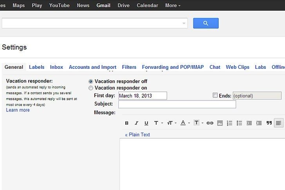Start a numbered list in message
Image resolution: width=285 pixels, height=190 pixels.
click(229, 123)
